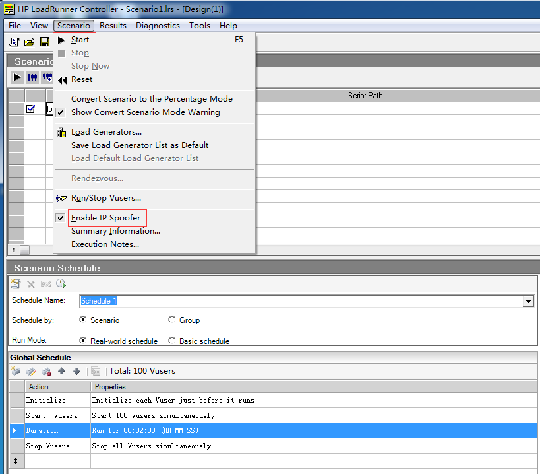Click the New Scenario toolbar icon

coord(14,42)
